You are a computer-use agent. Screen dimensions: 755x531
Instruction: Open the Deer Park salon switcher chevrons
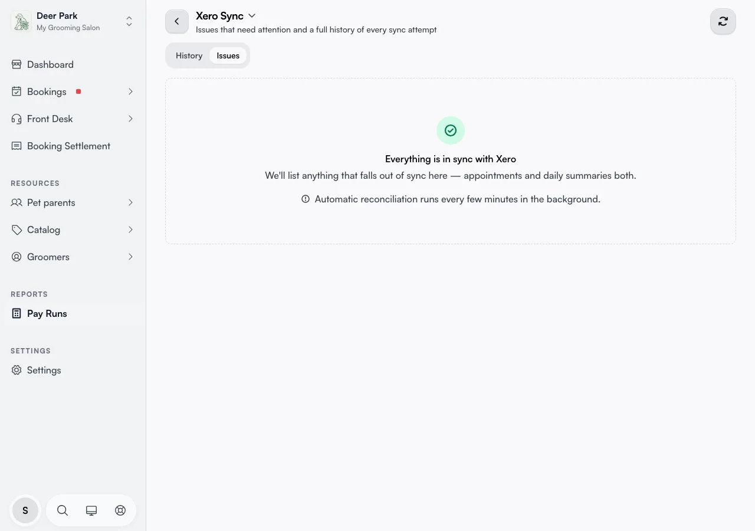[x=129, y=22]
